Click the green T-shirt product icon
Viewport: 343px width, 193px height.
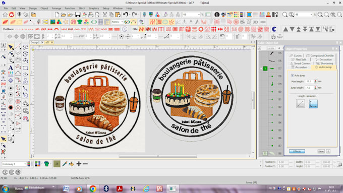pos(80,22)
